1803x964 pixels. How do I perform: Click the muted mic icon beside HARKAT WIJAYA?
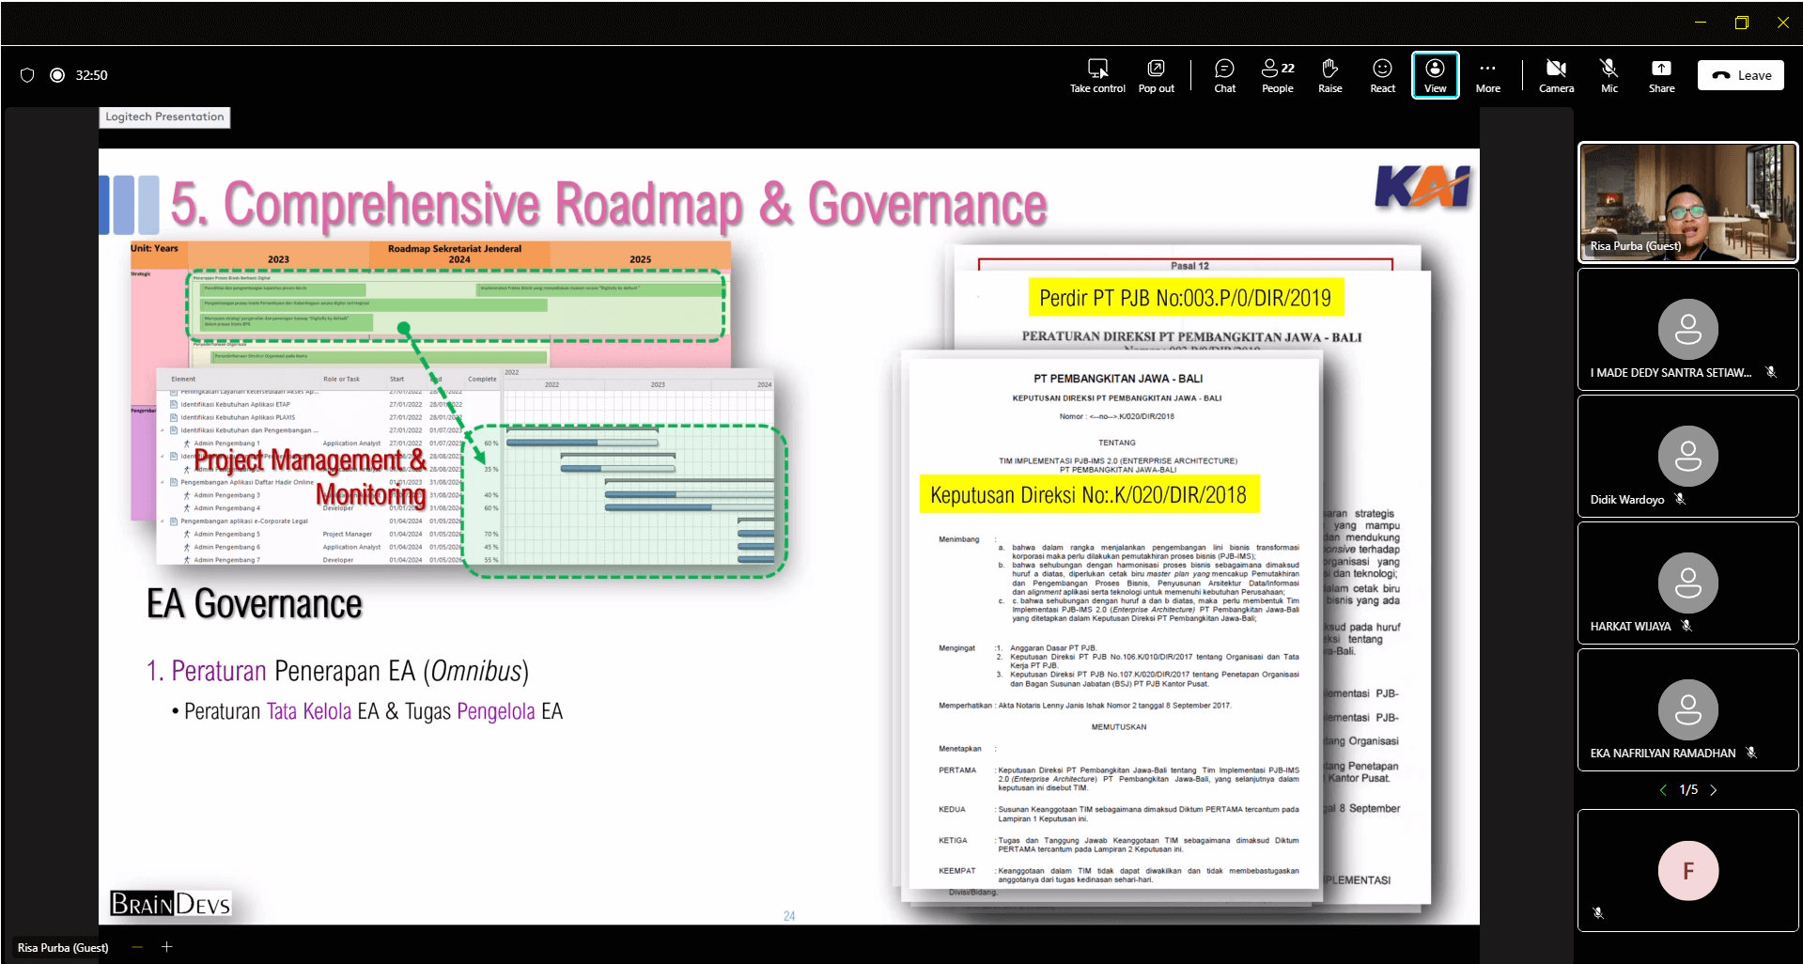1686,626
